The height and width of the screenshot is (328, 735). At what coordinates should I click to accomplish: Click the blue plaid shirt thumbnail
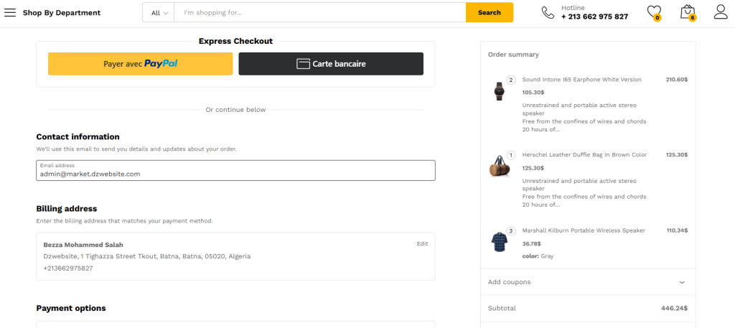click(499, 241)
